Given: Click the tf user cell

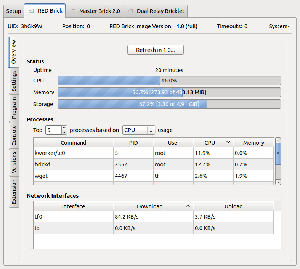Looking at the screenshot, I should (173, 176).
